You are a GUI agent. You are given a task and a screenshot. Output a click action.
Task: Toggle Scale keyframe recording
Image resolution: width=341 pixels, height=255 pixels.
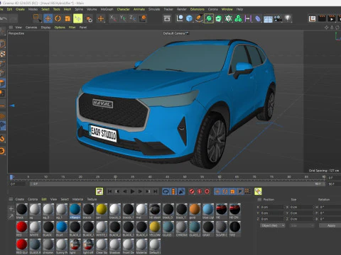coord(232,191)
